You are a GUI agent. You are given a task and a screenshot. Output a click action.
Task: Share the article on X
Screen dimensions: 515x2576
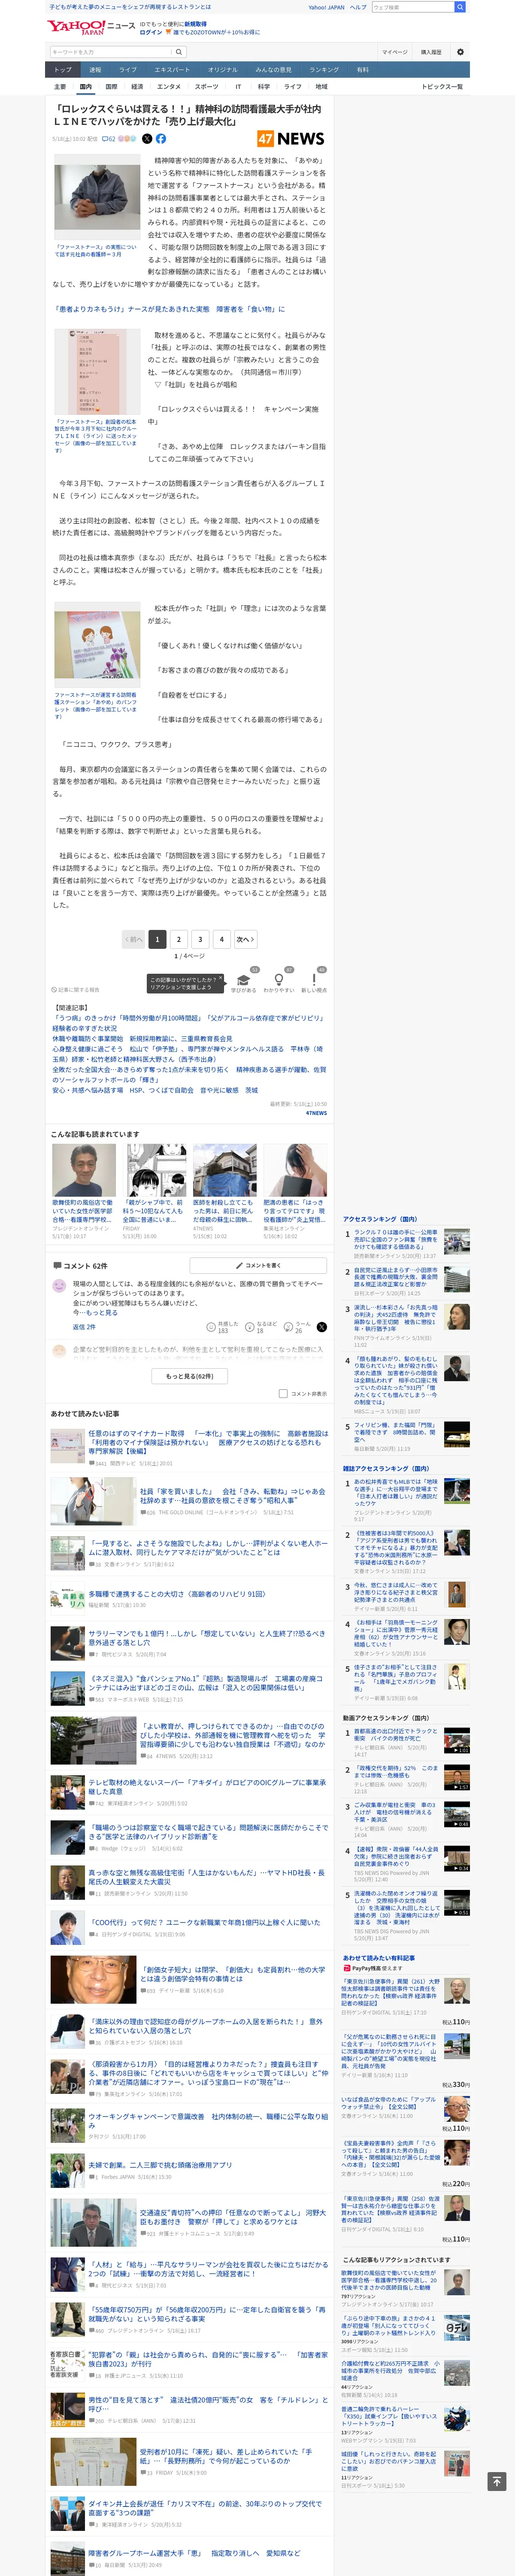(x=147, y=139)
